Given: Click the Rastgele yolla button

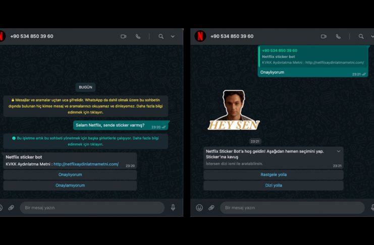Looking at the screenshot, I should coord(274,175).
